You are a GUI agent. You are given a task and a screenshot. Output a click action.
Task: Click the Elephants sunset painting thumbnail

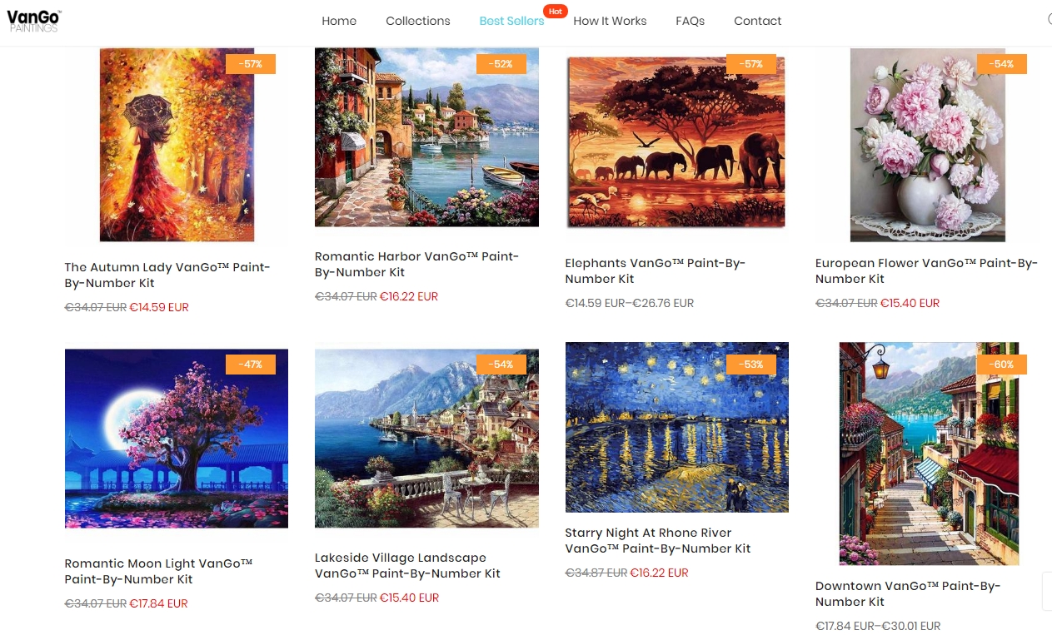[676, 141]
